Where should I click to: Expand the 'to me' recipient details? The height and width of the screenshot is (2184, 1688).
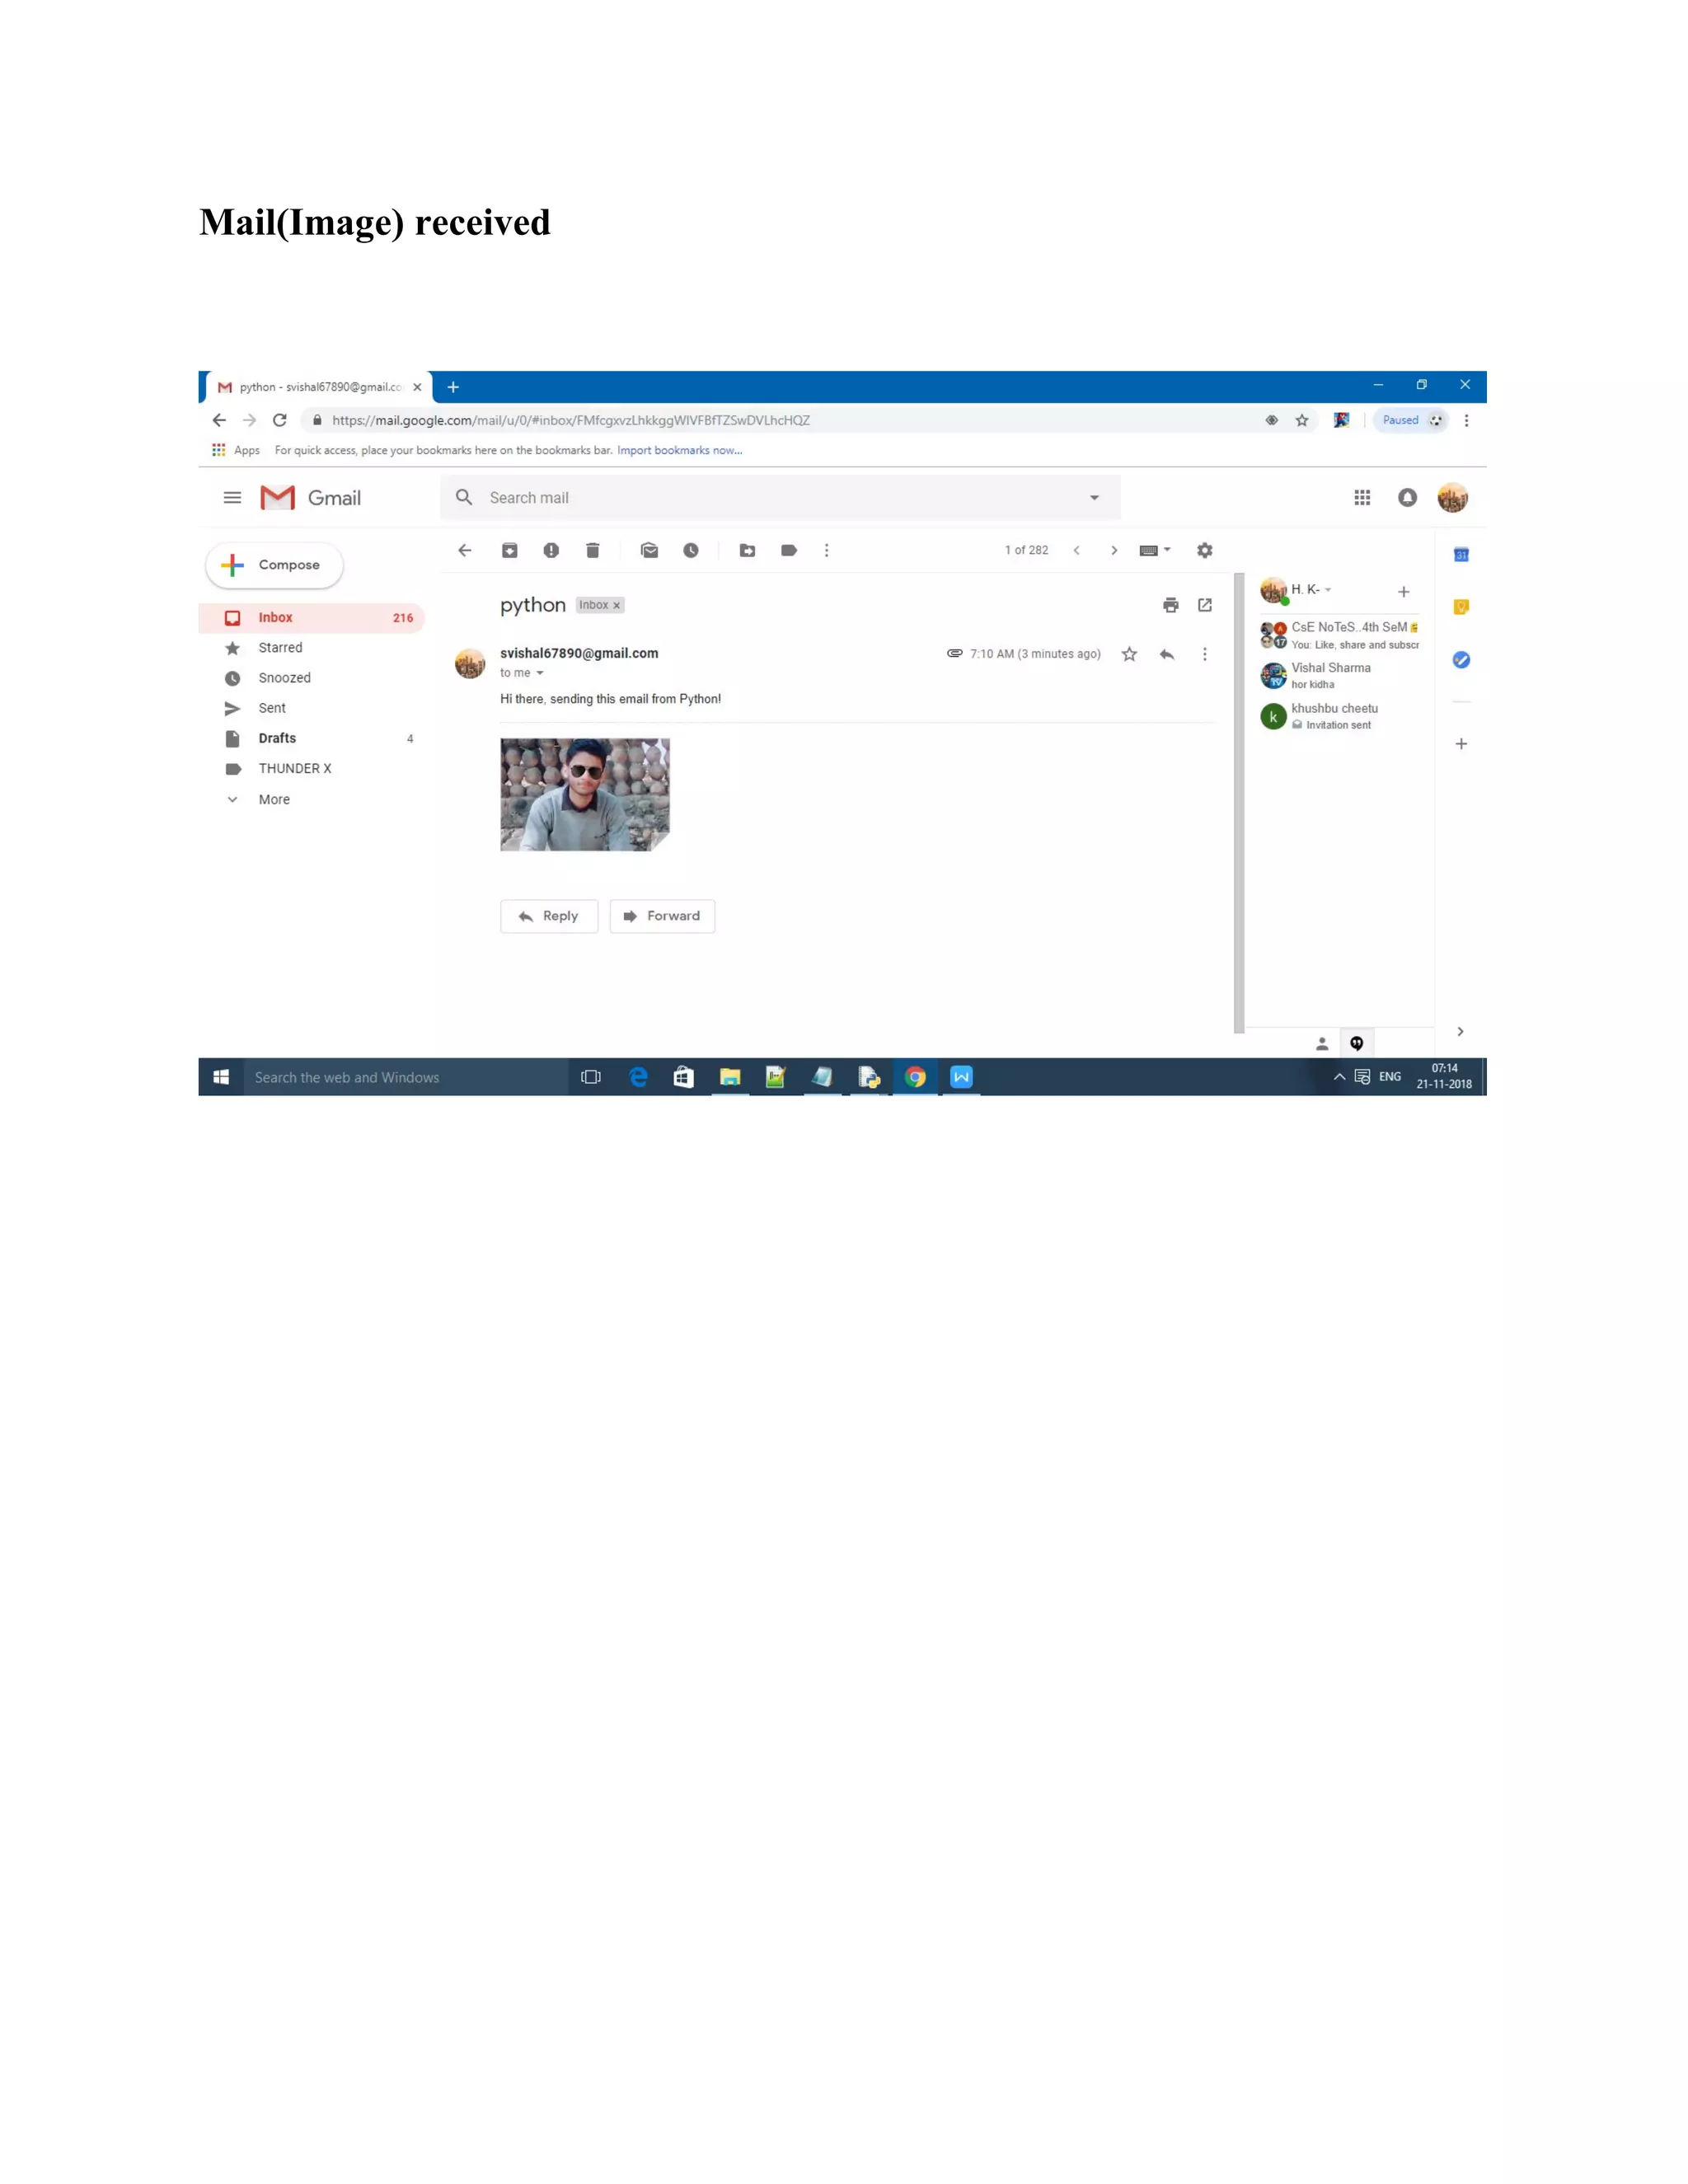tap(539, 673)
